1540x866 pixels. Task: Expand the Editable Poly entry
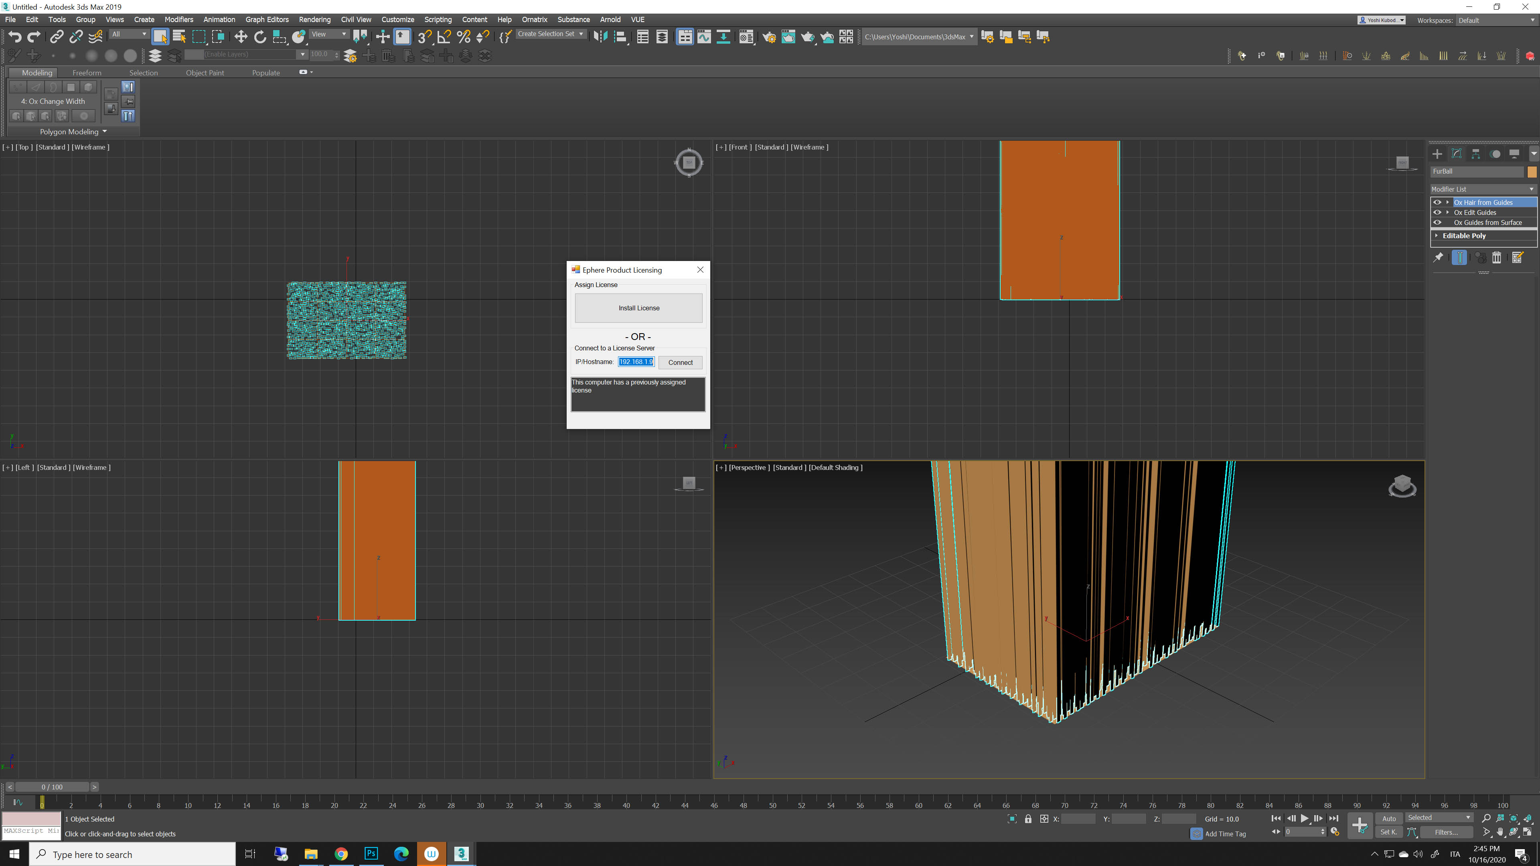(x=1437, y=235)
